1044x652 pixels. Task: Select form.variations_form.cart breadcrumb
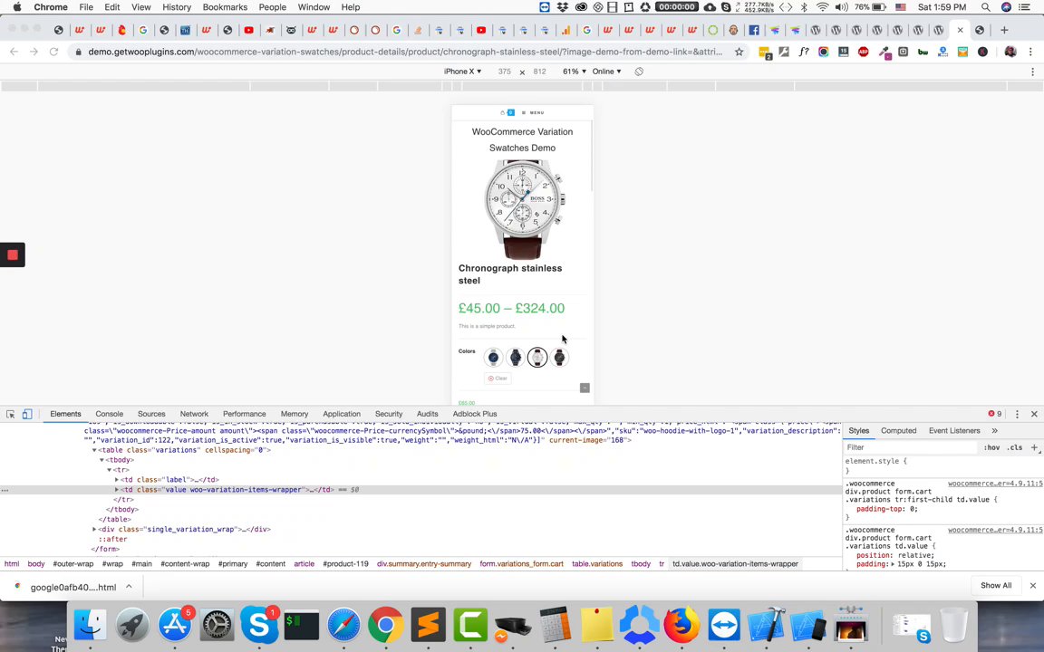point(521,564)
